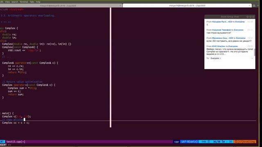The height and width of the screenshot is (147, 262).
Task: Close the left terminal tab
Action: pos(120,6)
